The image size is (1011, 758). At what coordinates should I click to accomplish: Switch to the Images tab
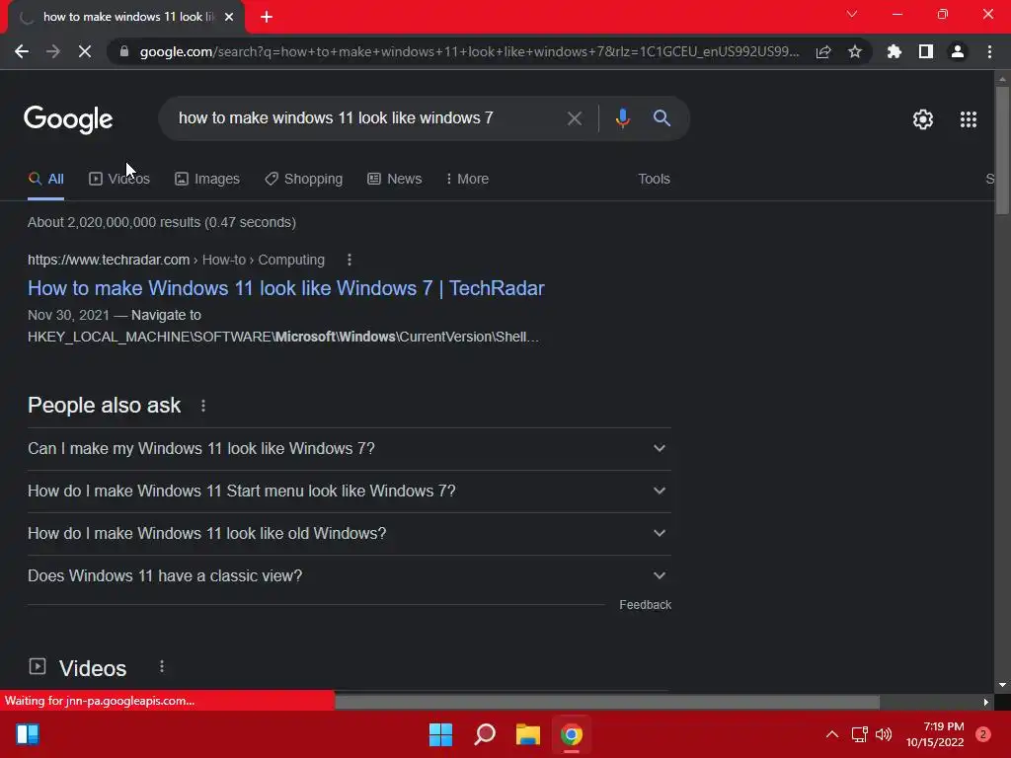click(207, 180)
